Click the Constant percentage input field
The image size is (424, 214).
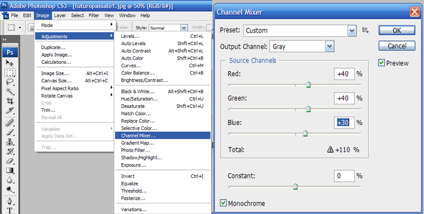tap(344, 176)
